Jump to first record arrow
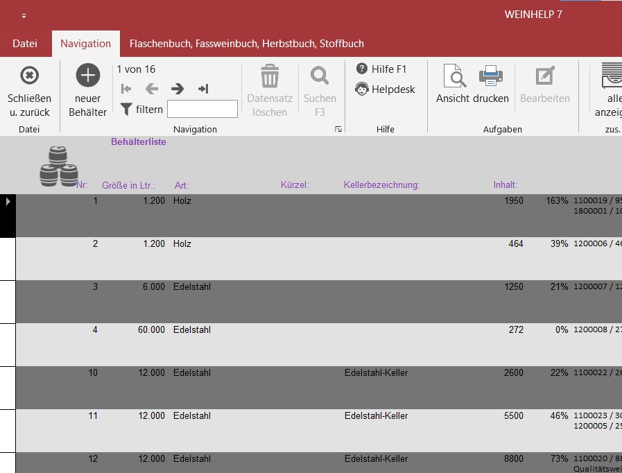The height and width of the screenshot is (473, 622). pos(126,89)
